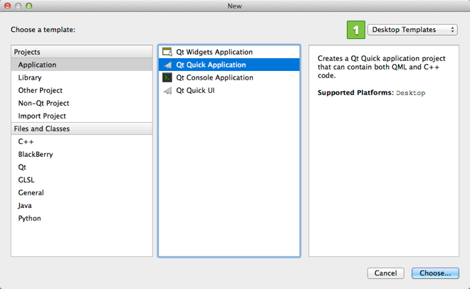Select BlackBerry file category
470x289 pixels.
pos(36,154)
